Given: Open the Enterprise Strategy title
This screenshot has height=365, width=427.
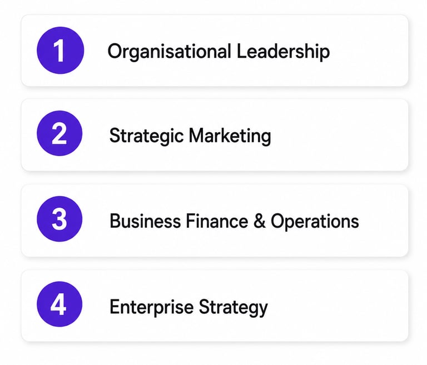Looking at the screenshot, I should 188,307.
